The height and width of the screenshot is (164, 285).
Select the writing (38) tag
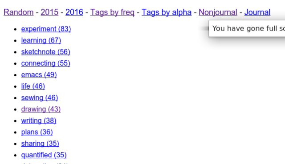click(39, 121)
